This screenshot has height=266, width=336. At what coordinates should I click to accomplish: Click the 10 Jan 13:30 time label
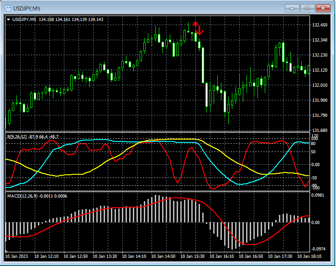coord(105,256)
